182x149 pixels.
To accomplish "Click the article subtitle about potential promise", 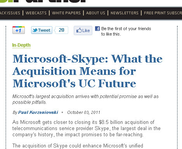I will pyautogui.click(x=85, y=99).
